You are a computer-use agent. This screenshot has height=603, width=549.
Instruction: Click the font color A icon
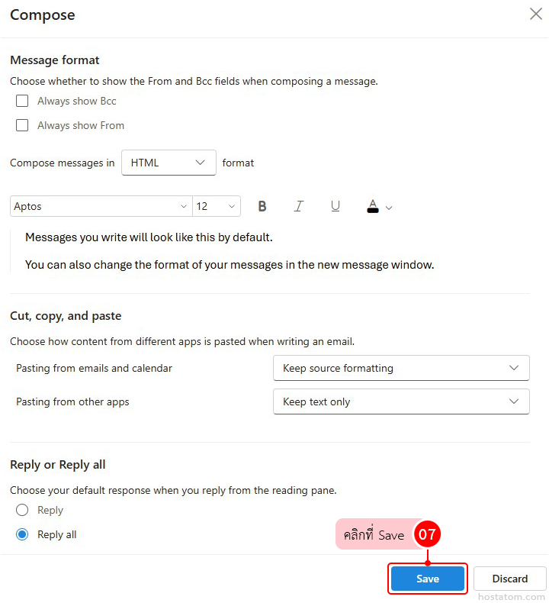tap(372, 207)
